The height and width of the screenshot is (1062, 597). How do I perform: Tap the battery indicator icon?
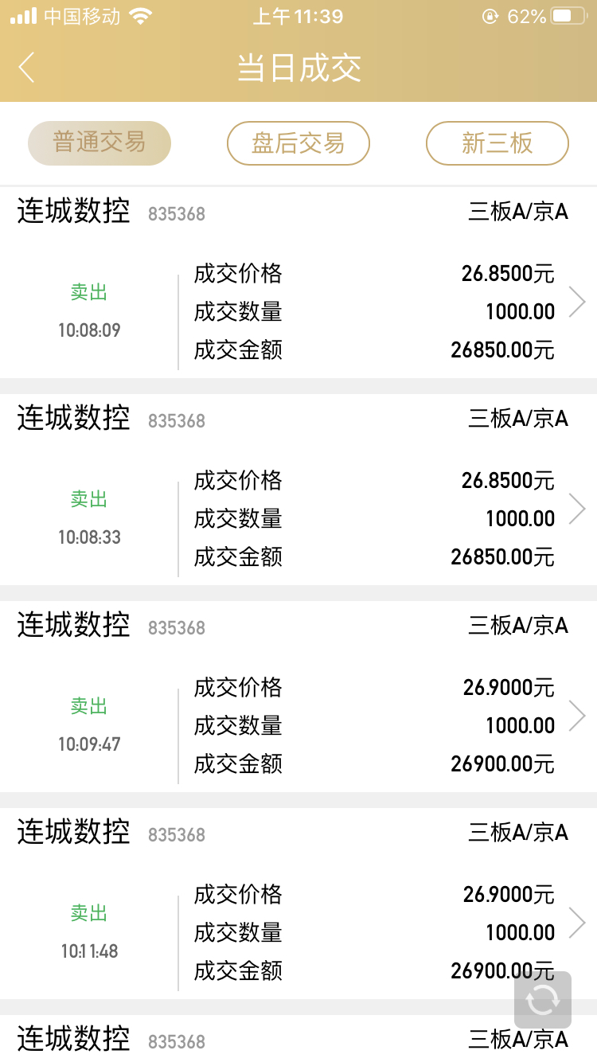pyautogui.click(x=569, y=16)
